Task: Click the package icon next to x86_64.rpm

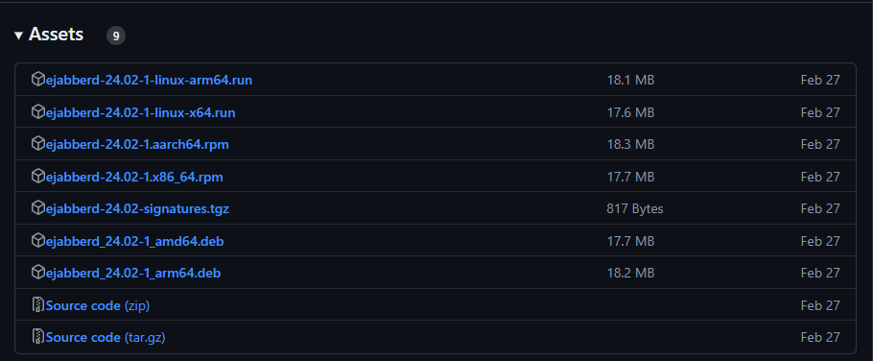Action: (37, 176)
